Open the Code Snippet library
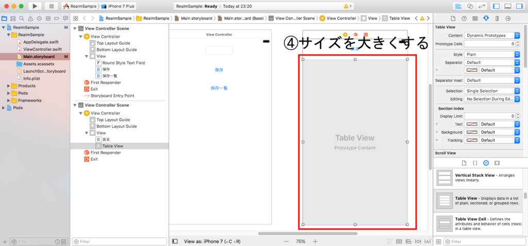Screen dimensions: 528x246 475,163
